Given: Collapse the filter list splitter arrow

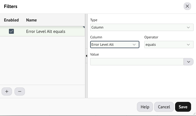Looking at the screenshot, I should [86, 56].
